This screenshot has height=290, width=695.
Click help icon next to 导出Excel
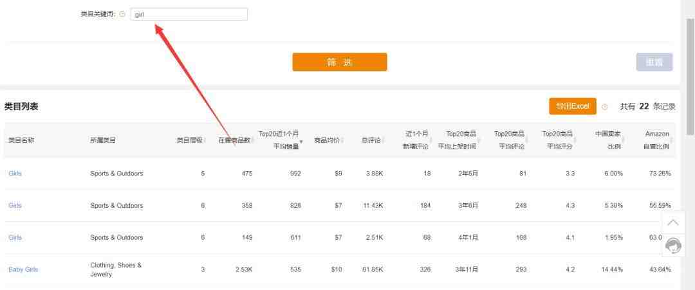pyautogui.click(x=604, y=107)
